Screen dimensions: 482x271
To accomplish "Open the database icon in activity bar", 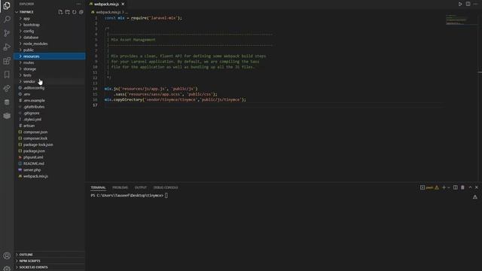I will coord(7,102).
